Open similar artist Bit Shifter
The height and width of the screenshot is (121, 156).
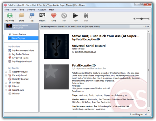click(86, 102)
